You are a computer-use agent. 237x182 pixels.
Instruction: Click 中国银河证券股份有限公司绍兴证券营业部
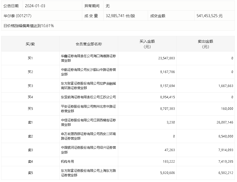tap(88, 150)
